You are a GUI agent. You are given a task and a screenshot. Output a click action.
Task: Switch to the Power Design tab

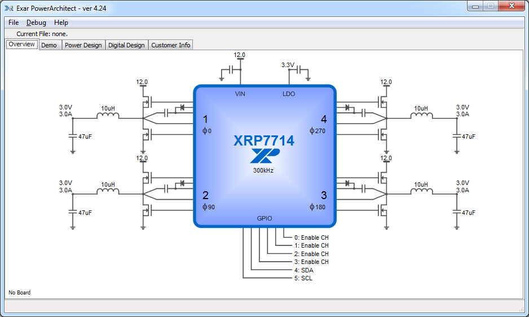[83, 45]
